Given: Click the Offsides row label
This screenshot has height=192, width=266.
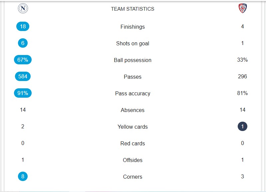Looking at the screenshot, I should [x=133, y=160].
